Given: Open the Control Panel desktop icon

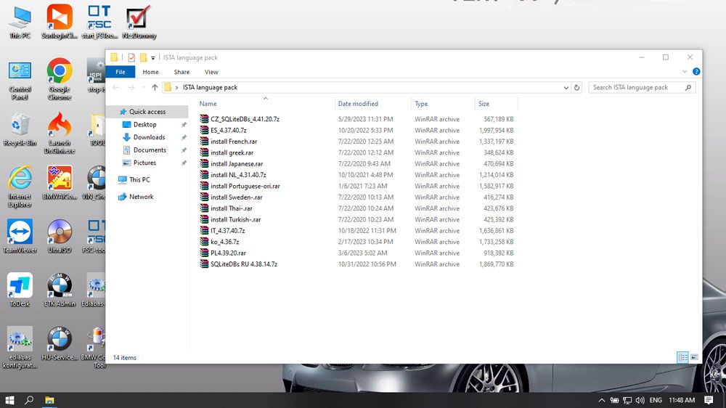Looking at the screenshot, I should point(20,80).
